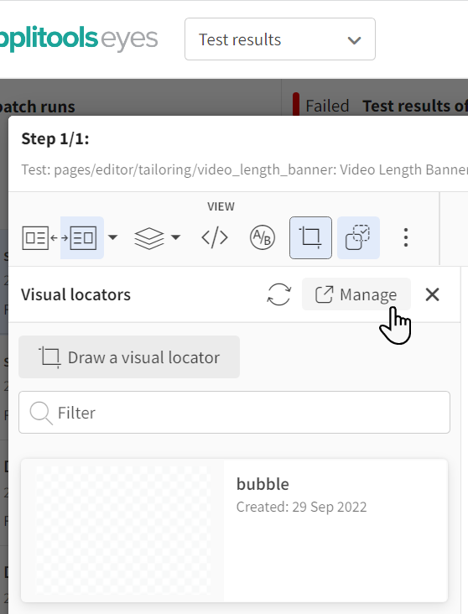This screenshot has width=468, height=614.
Task: Open the DOM code view icon
Action: [x=215, y=237]
